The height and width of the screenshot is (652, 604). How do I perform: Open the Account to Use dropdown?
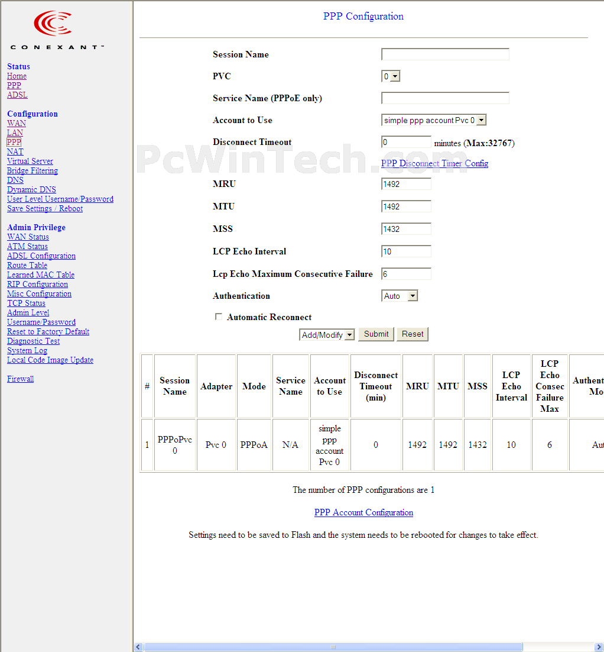click(x=434, y=120)
